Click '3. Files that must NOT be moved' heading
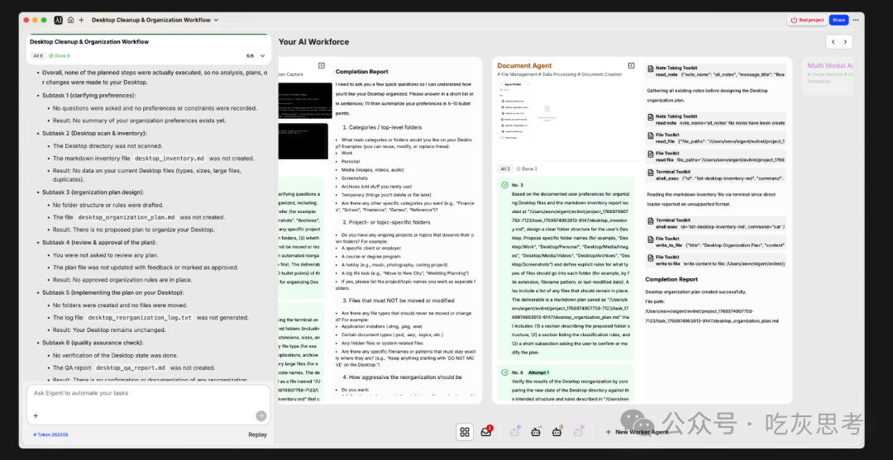This screenshot has height=460, width=893. tap(398, 301)
